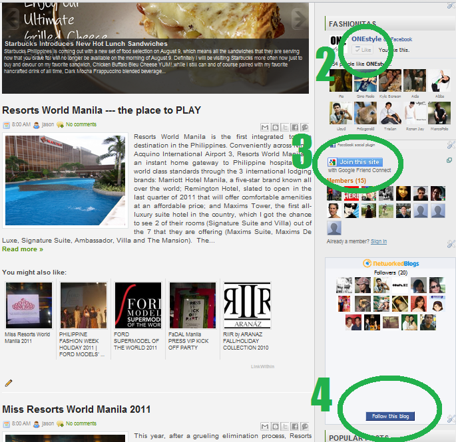Click Gino Paolo's Facebook profile photo
Image resolution: width=456 pixels, height=442 pixels.
(x=365, y=80)
